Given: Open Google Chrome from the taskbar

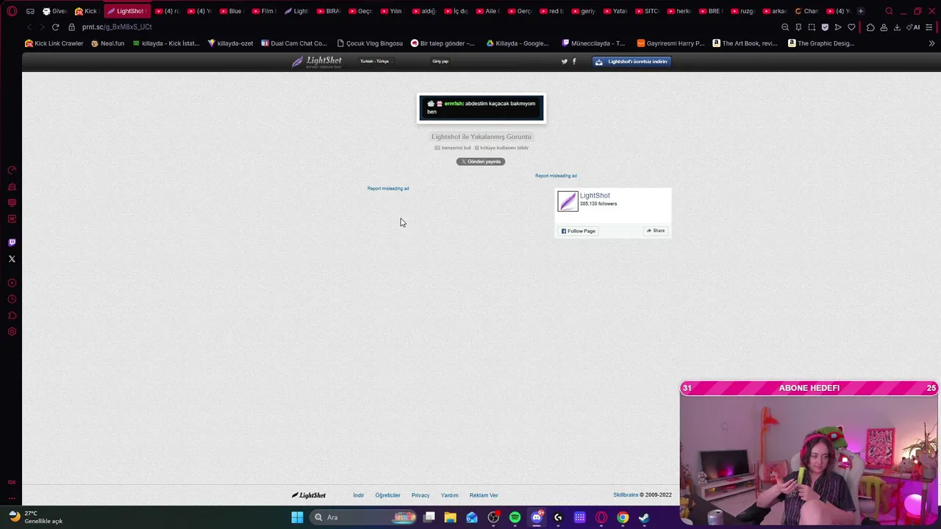Looking at the screenshot, I should point(623,517).
